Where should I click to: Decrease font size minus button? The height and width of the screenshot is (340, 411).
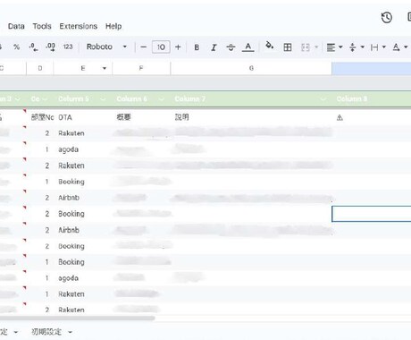143,47
